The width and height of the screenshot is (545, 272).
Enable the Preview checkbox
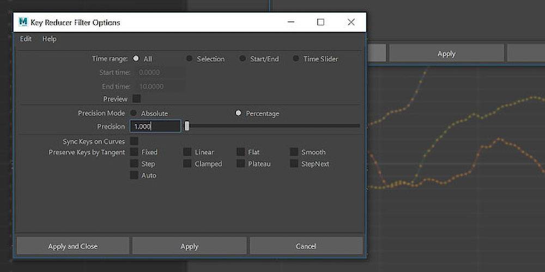click(x=137, y=99)
